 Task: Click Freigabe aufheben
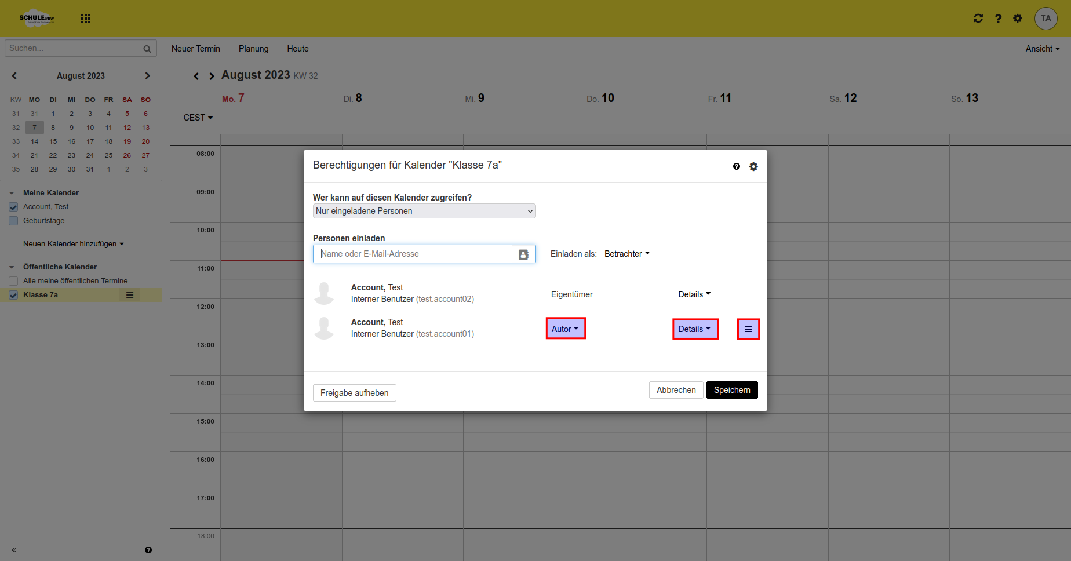click(354, 393)
